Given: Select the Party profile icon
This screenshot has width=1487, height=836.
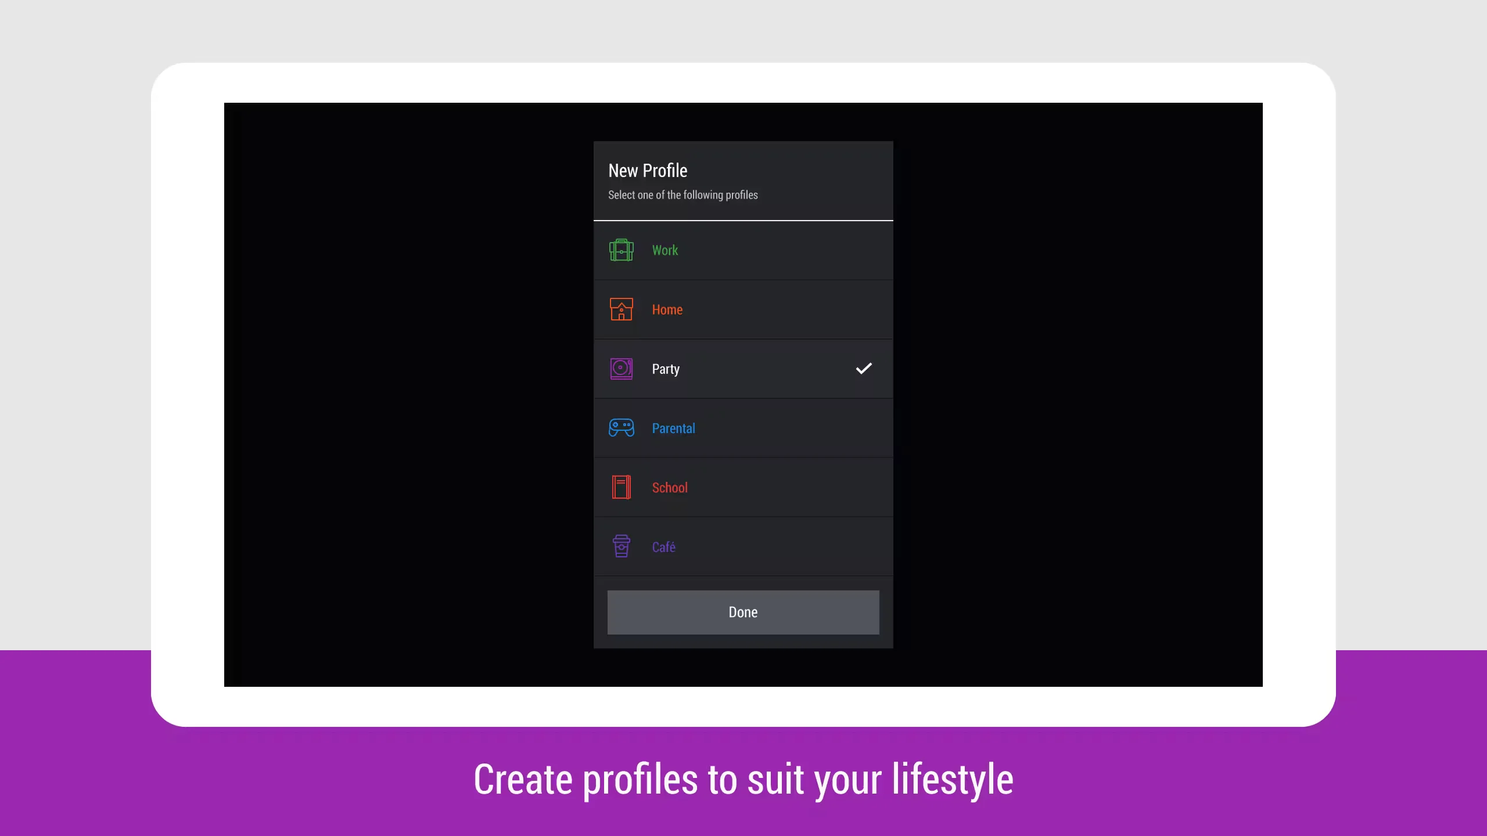Looking at the screenshot, I should pos(620,367).
